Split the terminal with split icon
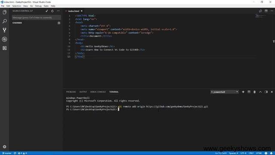 (x=249, y=92)
